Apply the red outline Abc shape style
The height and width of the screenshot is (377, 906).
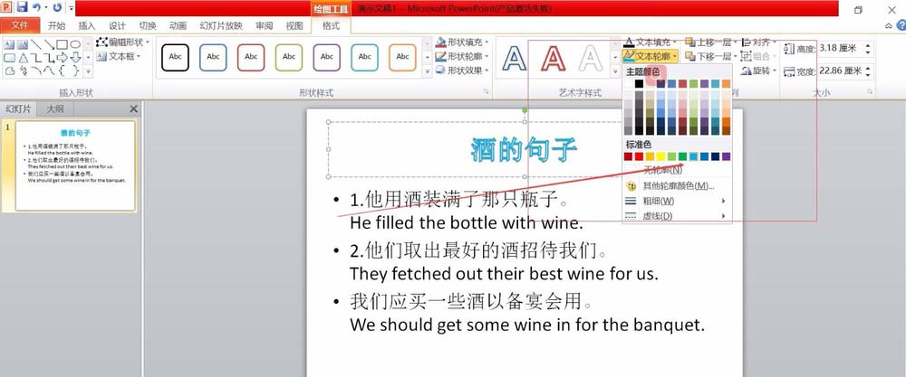pyautogui.click(x=251, y=57)
